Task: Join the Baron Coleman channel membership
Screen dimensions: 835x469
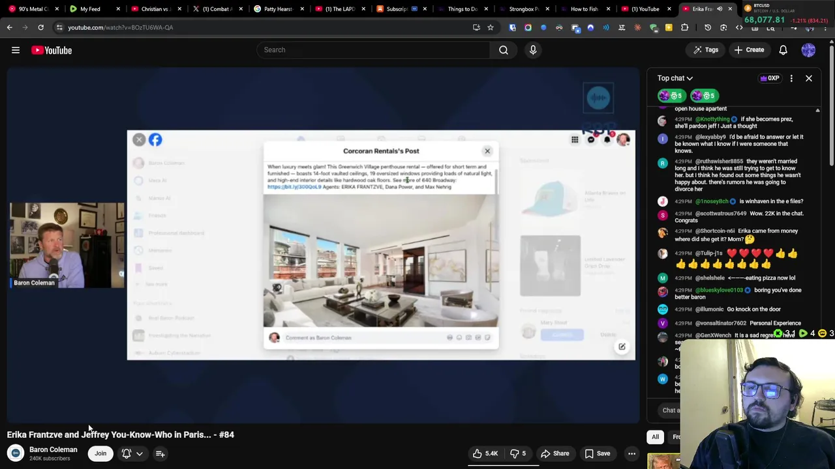Action: [x=100, y=453]
